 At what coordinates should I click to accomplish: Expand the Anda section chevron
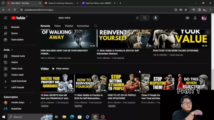[12, 50]
